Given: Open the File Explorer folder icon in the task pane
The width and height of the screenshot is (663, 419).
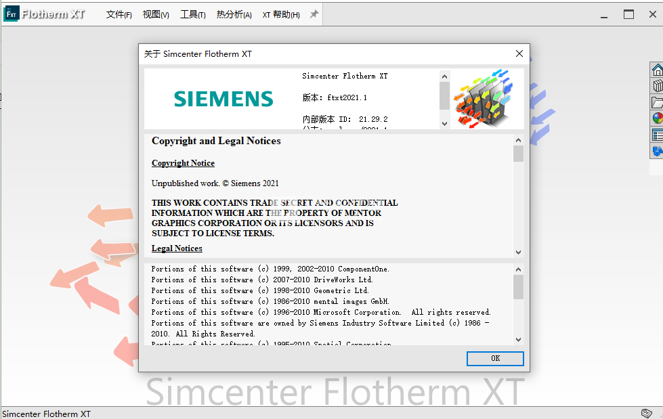Looking at the screenshot, I should click(x=657, y=102).
